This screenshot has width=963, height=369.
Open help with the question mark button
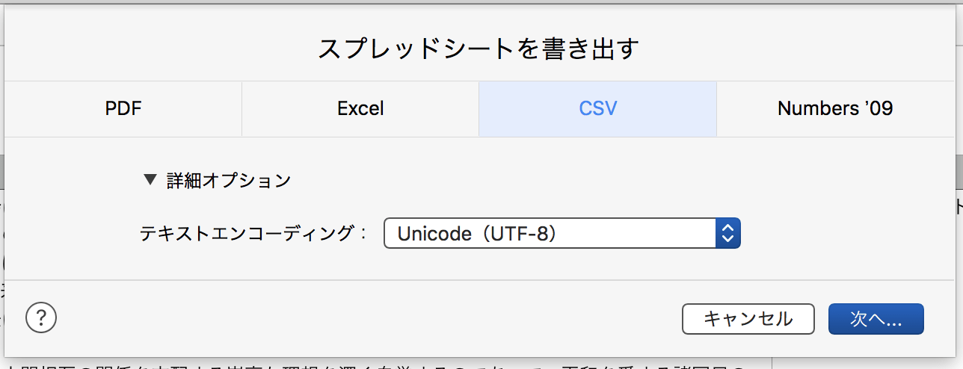[42, 318]
